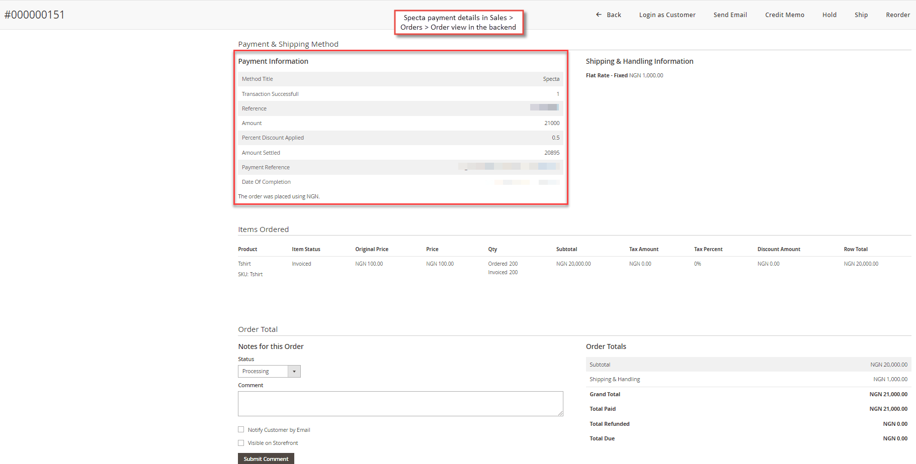Check Visible on Storefront option
The height and width of the screenshot is (464, 916).
coord(241,442)
